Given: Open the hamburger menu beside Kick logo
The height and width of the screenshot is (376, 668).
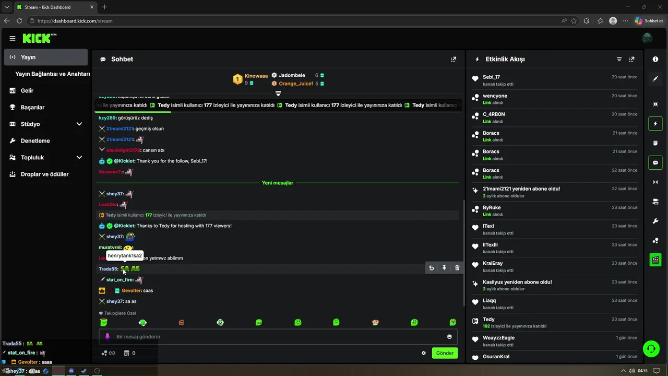Looking at the screenshot, I should [13, 38].
